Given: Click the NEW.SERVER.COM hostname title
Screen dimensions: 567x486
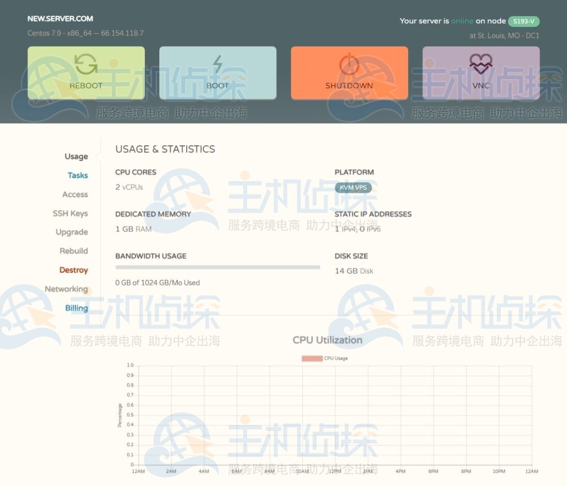Looking at the screenshot, I should point(60,19).
